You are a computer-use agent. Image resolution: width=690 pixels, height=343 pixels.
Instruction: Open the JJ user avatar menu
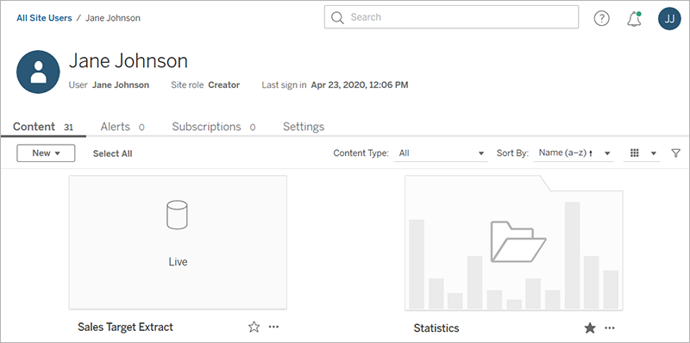669,19
